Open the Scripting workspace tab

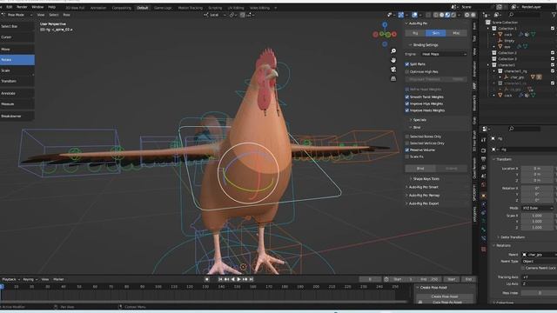[x=215, y=8]
